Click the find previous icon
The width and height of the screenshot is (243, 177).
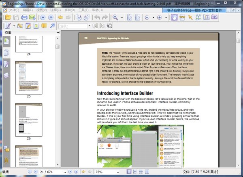[x=95, y=26]
